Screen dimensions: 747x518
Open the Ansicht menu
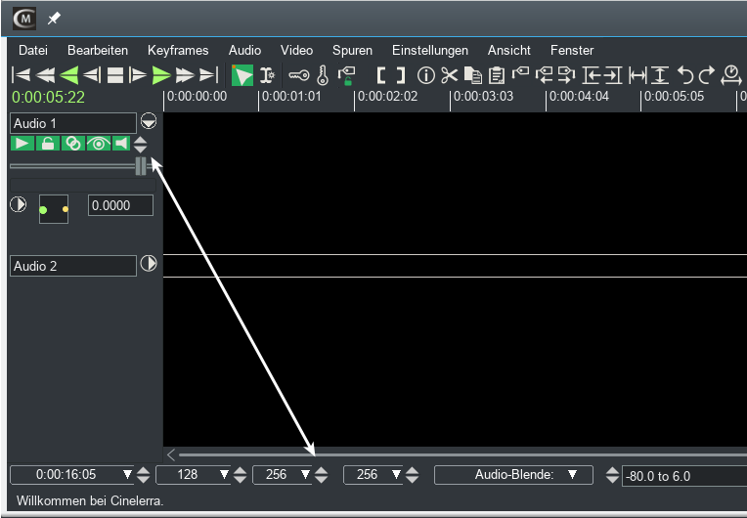[508, 50]
